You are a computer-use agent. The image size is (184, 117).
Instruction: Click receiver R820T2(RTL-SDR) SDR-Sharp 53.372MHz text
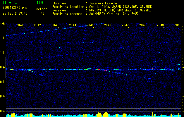pos(120,10)
